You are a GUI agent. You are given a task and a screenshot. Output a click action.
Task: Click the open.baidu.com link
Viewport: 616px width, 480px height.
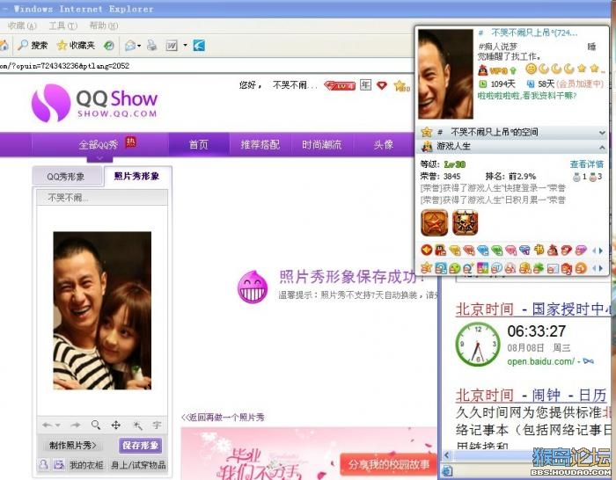point(541,361)
